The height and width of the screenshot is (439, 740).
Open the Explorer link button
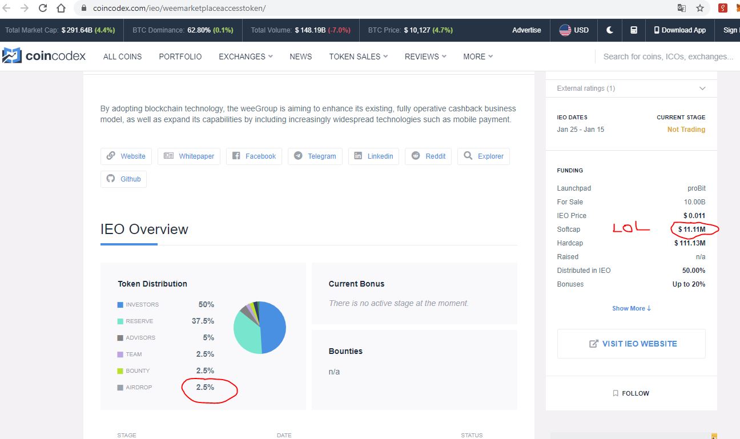pos(484,156)
